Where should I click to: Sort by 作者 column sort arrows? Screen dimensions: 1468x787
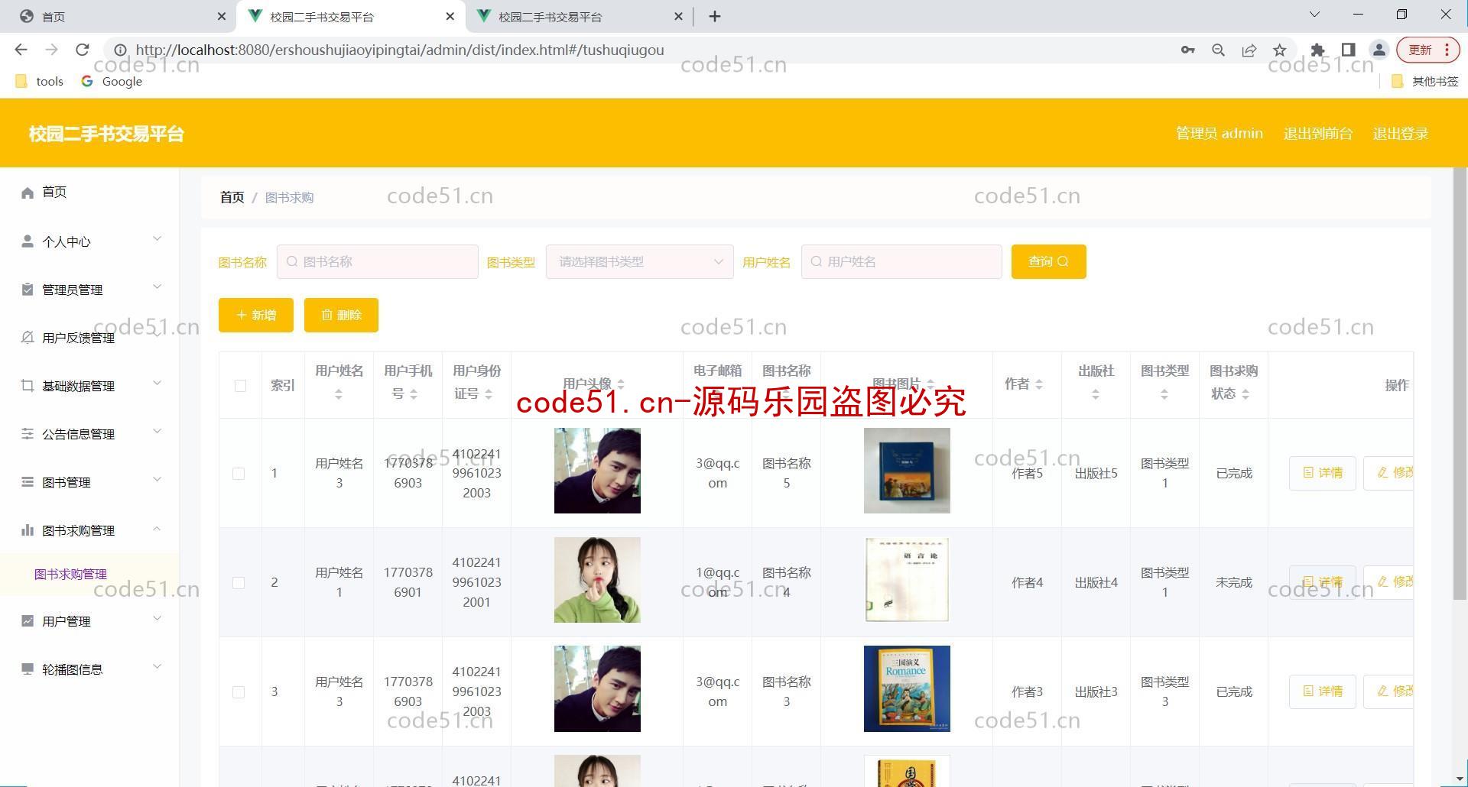click(1038, 384)
